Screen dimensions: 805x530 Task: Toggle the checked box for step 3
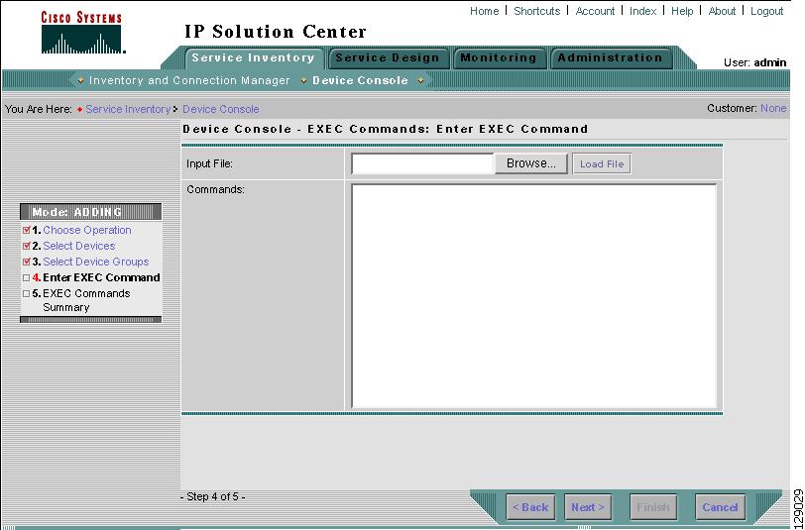click(27, 262)
